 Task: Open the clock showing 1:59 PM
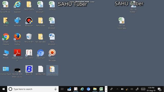pos(151,89)
